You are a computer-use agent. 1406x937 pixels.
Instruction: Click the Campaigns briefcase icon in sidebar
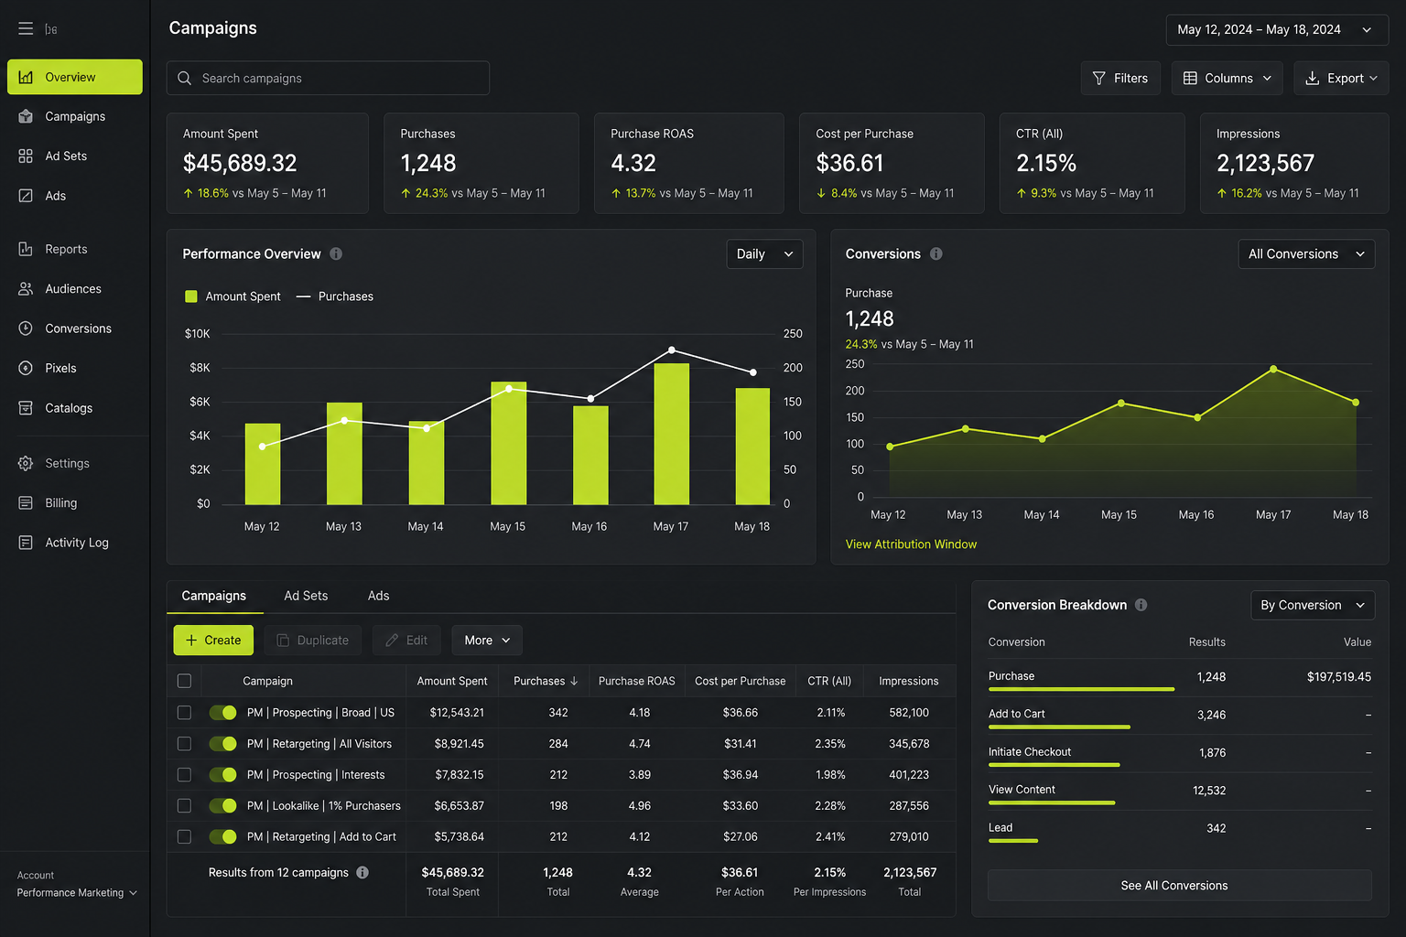tap(26, 116)
